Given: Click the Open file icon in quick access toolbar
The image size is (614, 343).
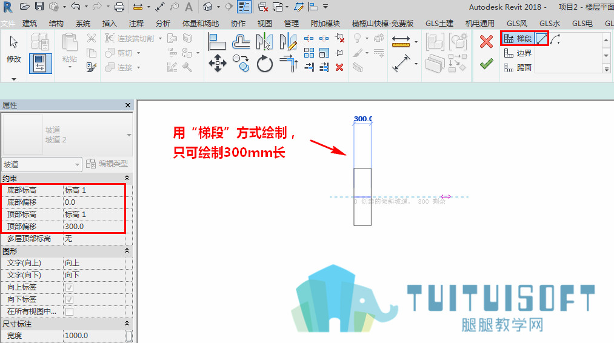Looking at the screenshot, I should (x=25, y=7).
